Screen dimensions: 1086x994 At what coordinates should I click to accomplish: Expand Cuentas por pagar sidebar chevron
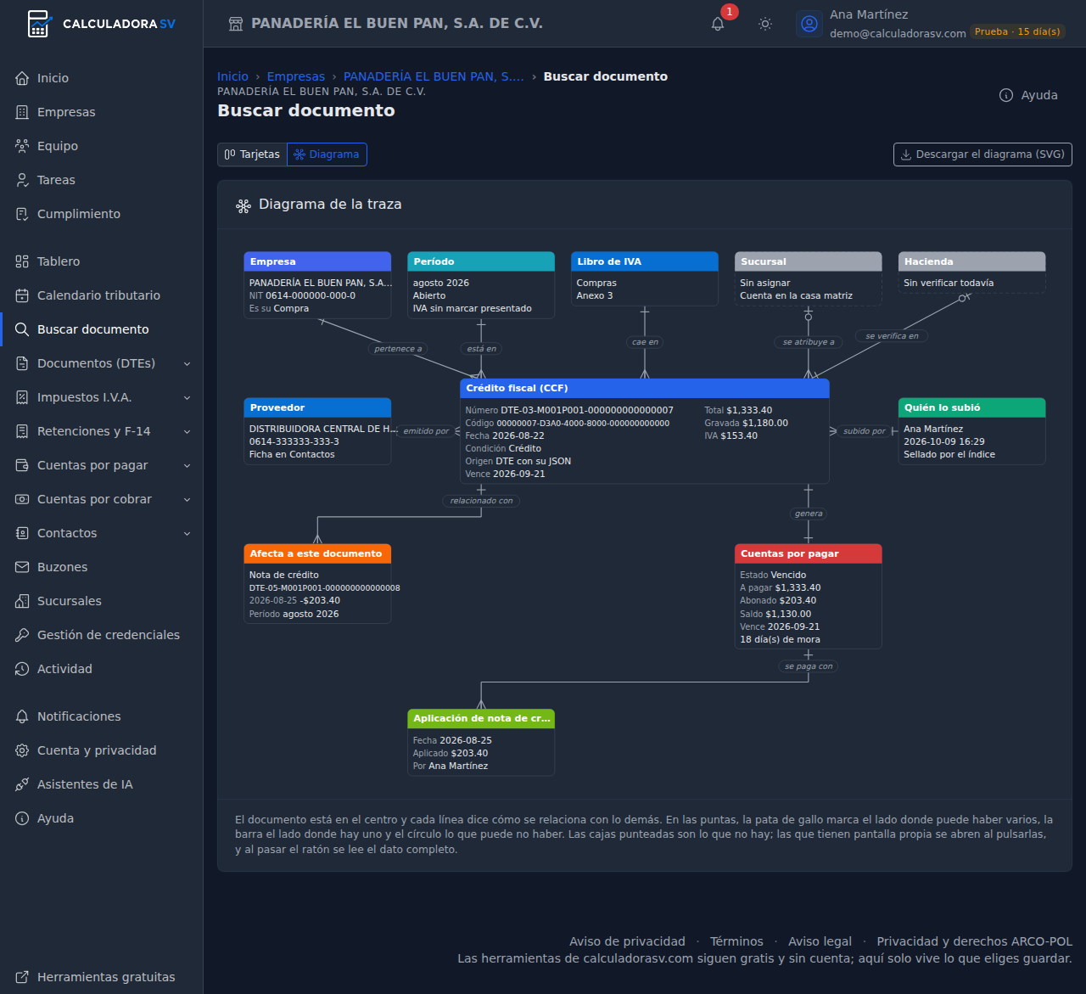(x=188, y=465)
